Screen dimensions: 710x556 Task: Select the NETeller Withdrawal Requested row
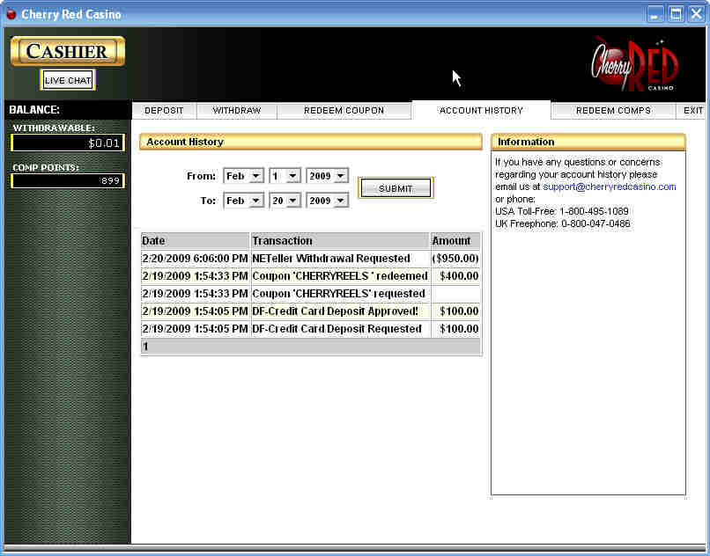click(x=311, y=259)
